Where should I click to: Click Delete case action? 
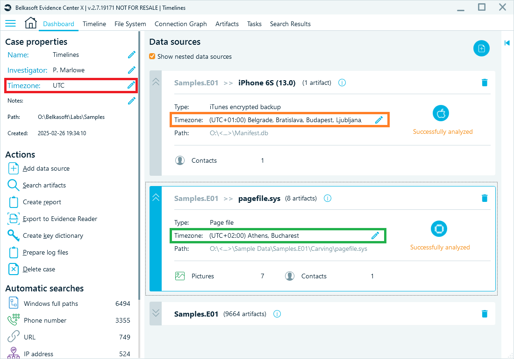31,269
